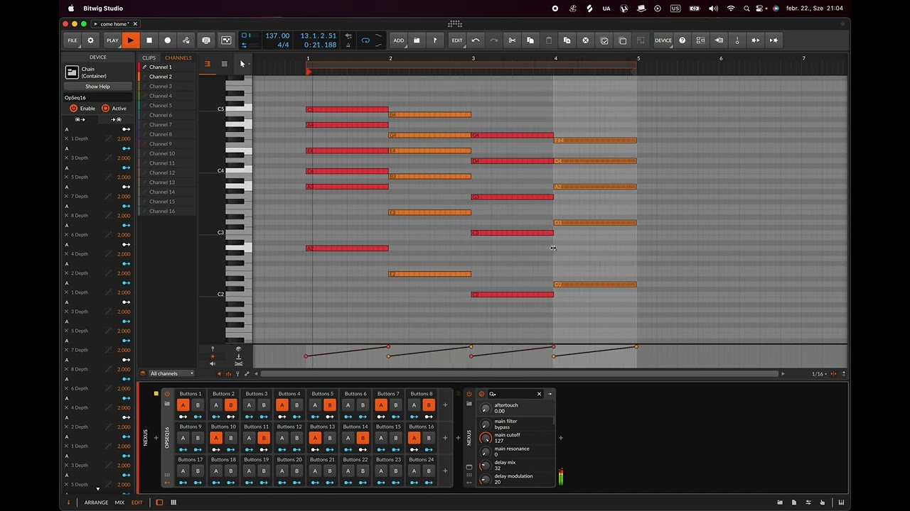Screen dimensions: 910x511
Task: Cut selection with the scissors icon
Action: pyautogui.click(x=512, y=40)
